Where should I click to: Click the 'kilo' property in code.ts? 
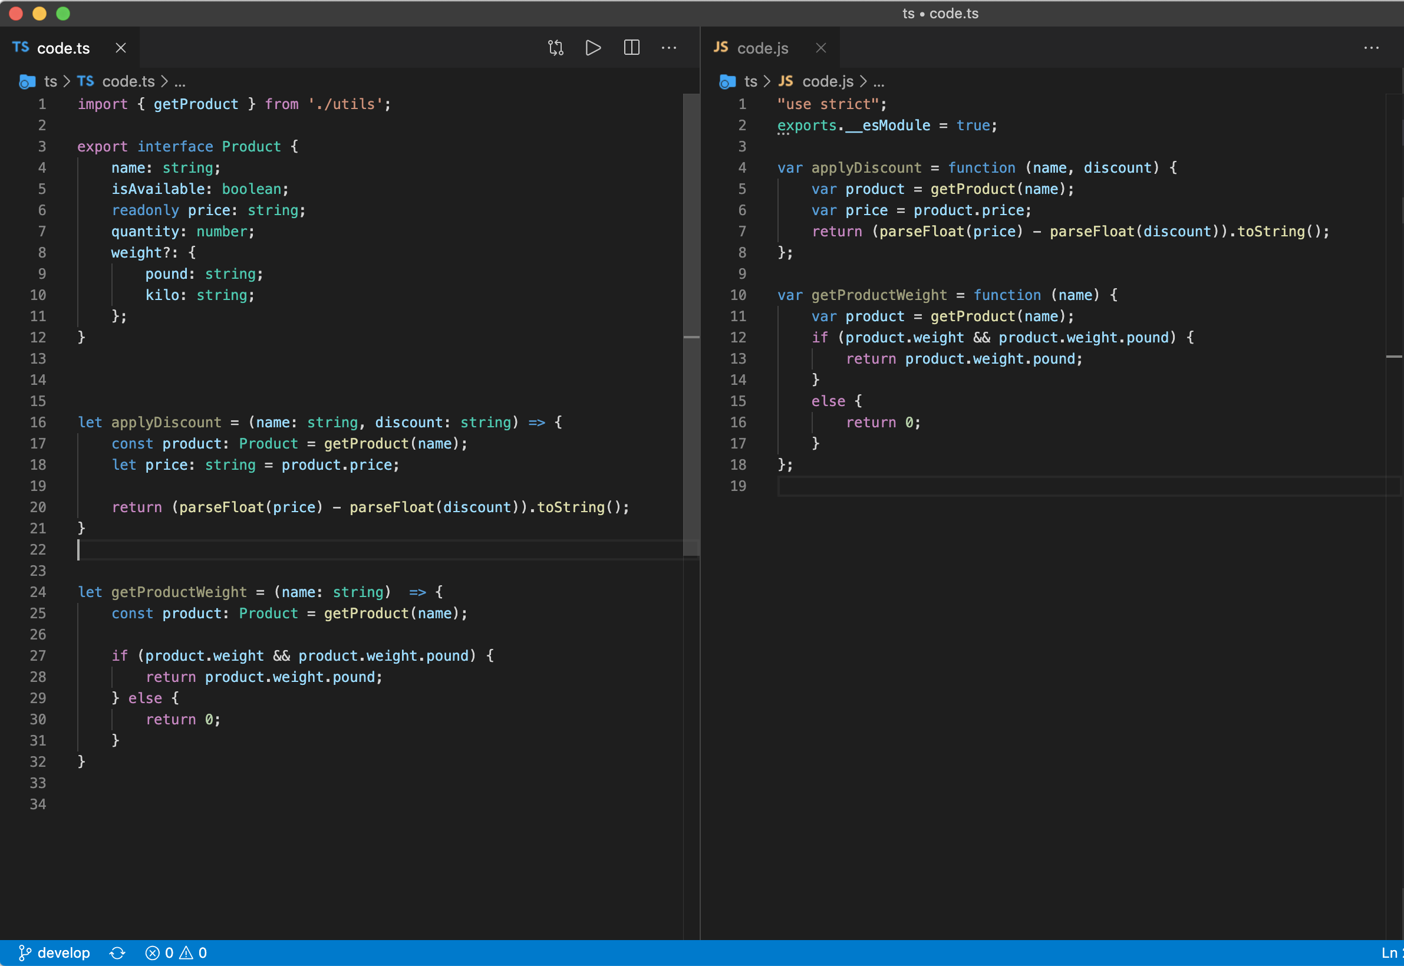pos(162,295)
